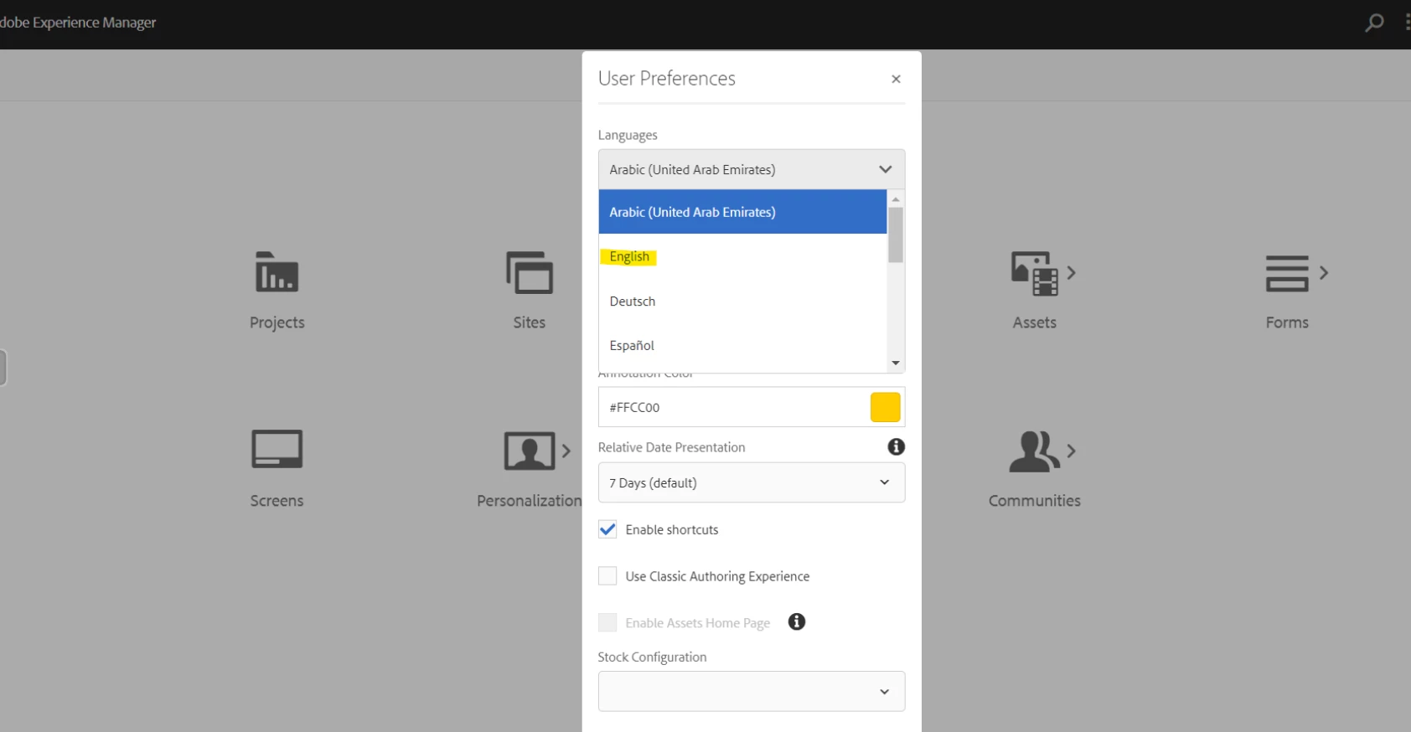Click the Projects label
The height and width of the screenshot is (732, 1411).
coord(277,322)
